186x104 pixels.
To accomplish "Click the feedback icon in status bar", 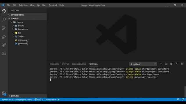I will click(178, 99).
